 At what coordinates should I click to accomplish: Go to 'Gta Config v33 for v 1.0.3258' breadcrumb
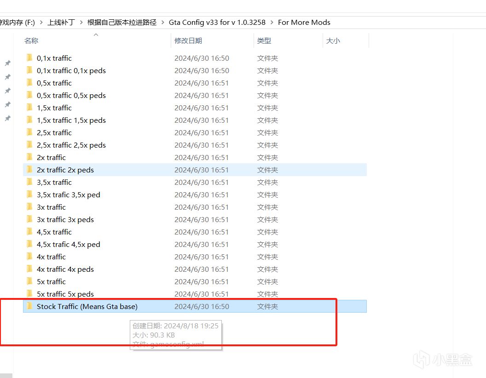(x=217, y=22)
